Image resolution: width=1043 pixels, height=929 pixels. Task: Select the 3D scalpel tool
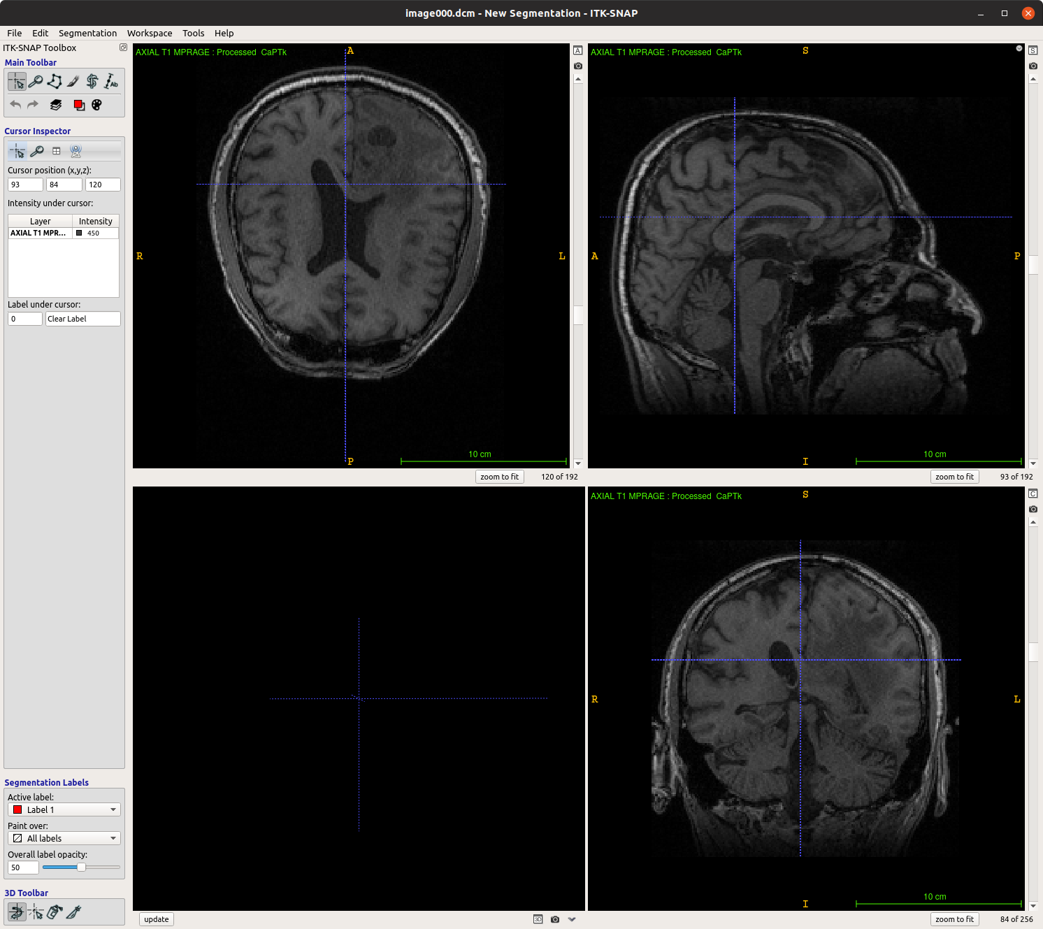point(73,912)
